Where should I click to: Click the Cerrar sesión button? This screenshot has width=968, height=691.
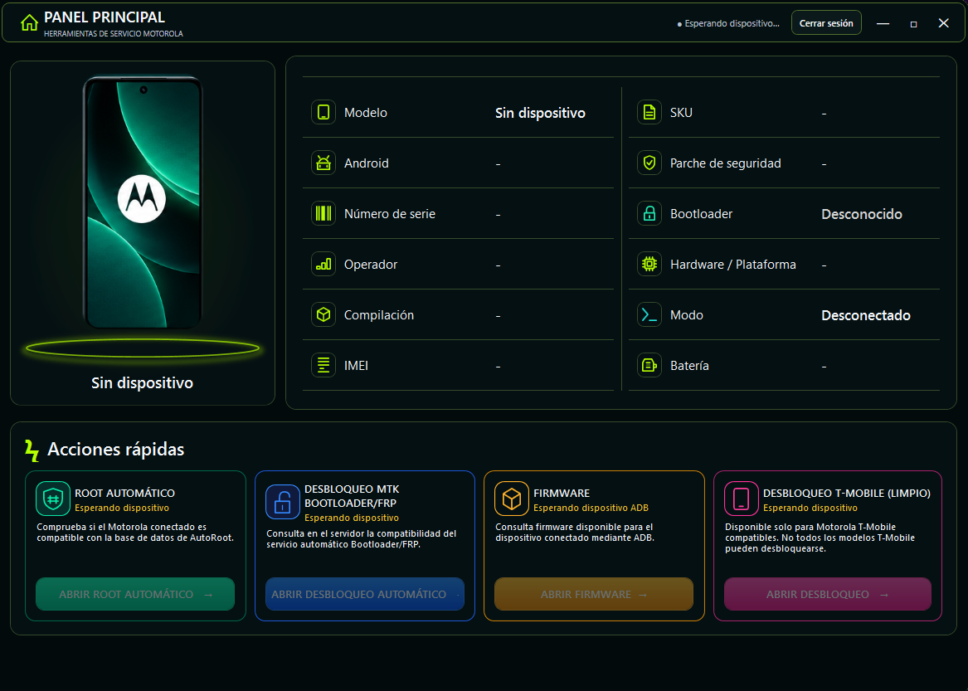coord(826,23)
